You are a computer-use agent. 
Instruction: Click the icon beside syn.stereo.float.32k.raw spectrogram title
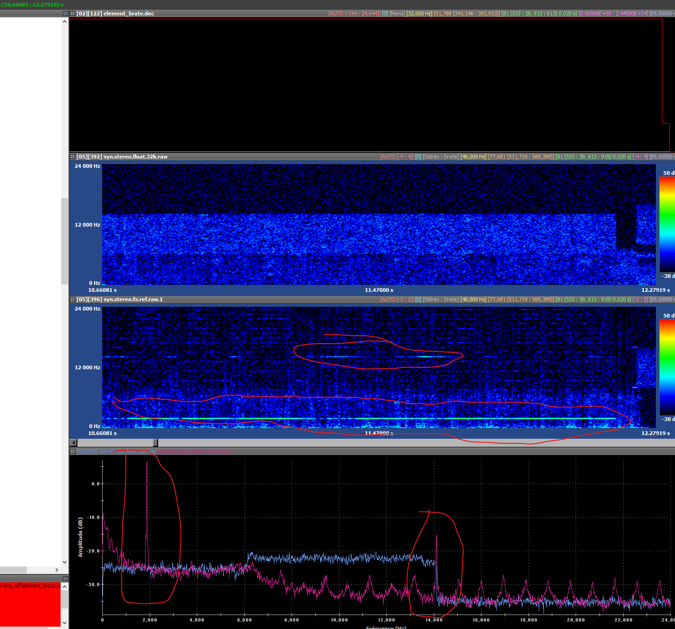[73, 157]
